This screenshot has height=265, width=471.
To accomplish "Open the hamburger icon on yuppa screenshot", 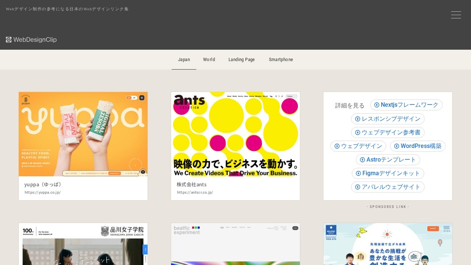I will [142, 98].
